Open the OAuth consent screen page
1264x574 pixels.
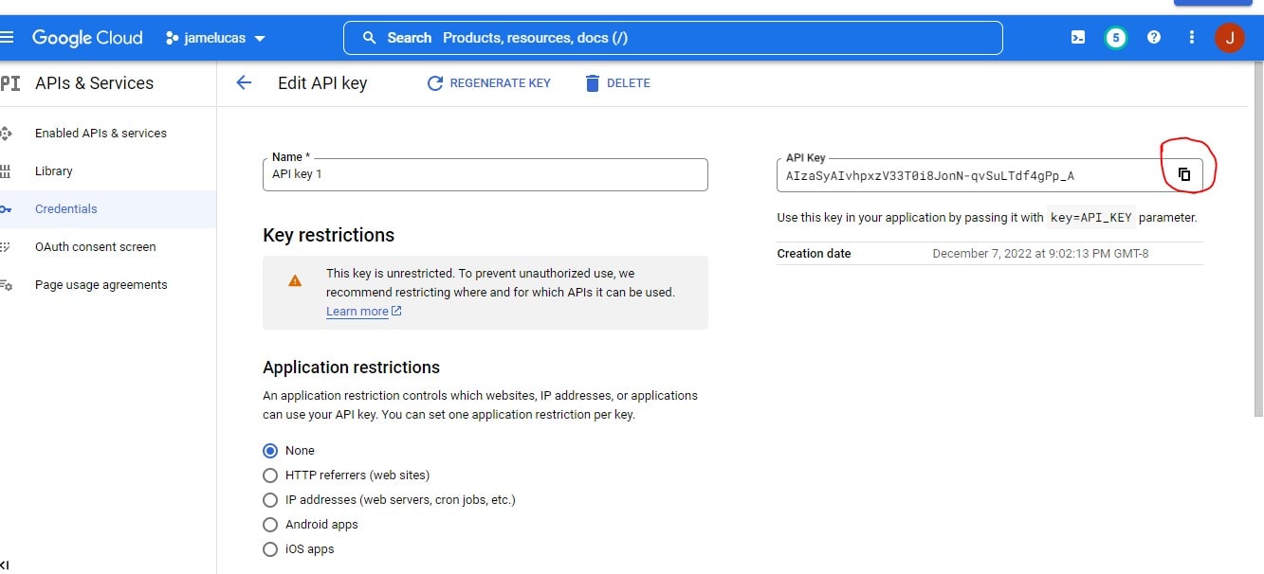95,247
